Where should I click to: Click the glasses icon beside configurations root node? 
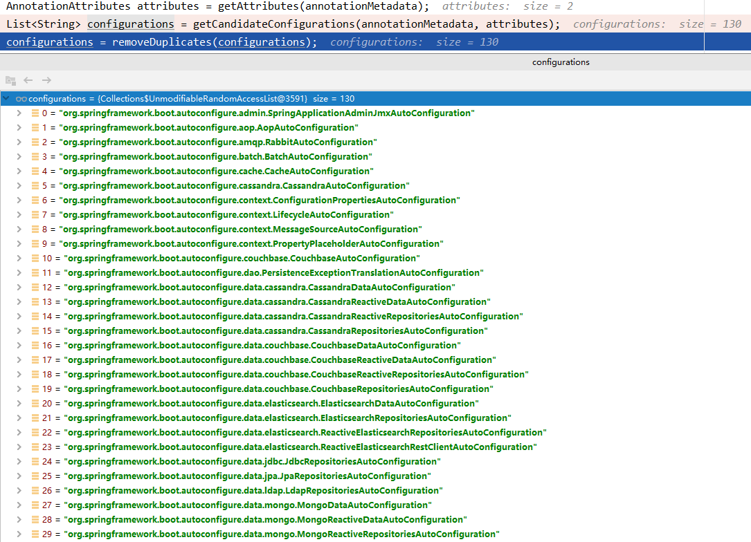[x=21, y=99]
